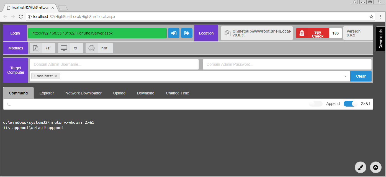This screenshot has height=177, width=386.
Task: Expand the Target Computer dropdown arrow
Action: coord(345,76)
